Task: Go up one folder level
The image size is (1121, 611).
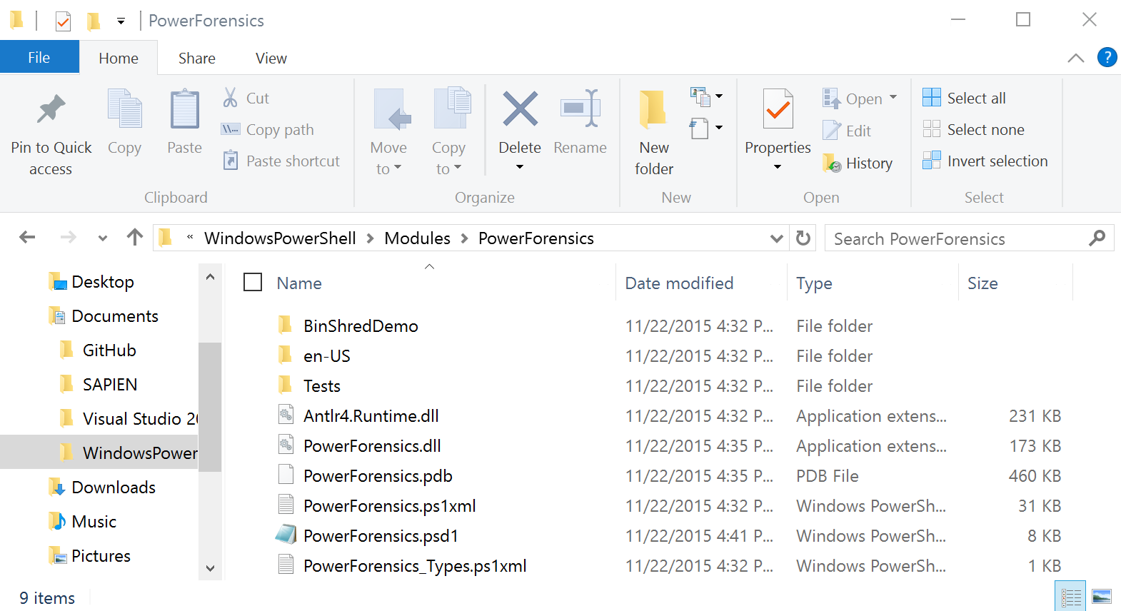Action: pos(134,238)
